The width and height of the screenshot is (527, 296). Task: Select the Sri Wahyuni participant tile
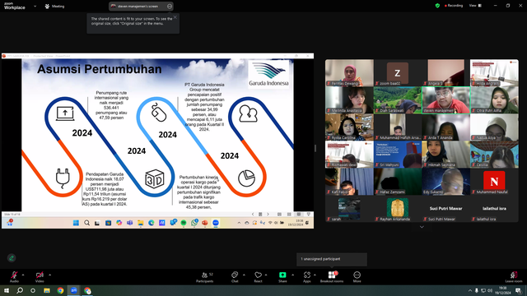click(x=398, y=155)
